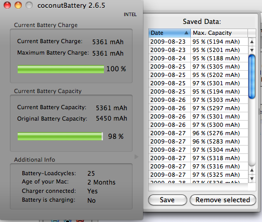The height and width of the screenshot is (222, 262).
Task: Select the row showing 97 % (5305 mAh)
Action: click(198, 67)
